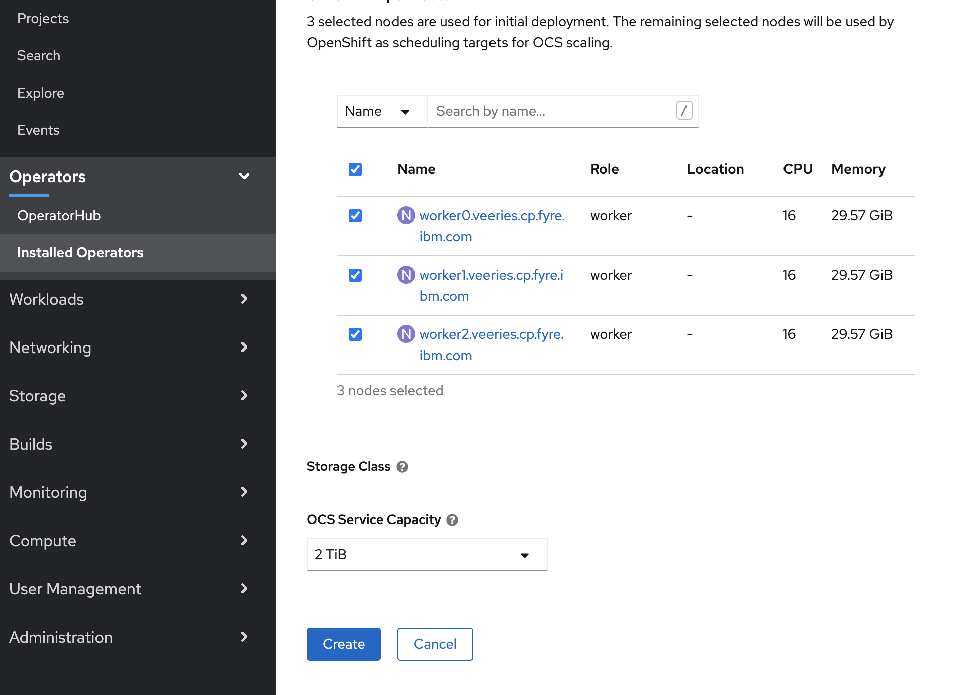980x695 pixels.
Task: Click the OCS Service Capacity help icon
Action: [x=452, y=520]
